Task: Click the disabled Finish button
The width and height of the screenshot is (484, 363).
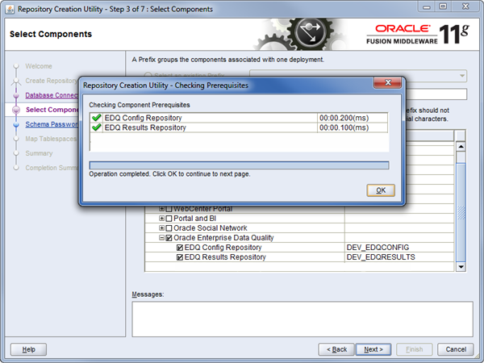Action: click(415, 349)
